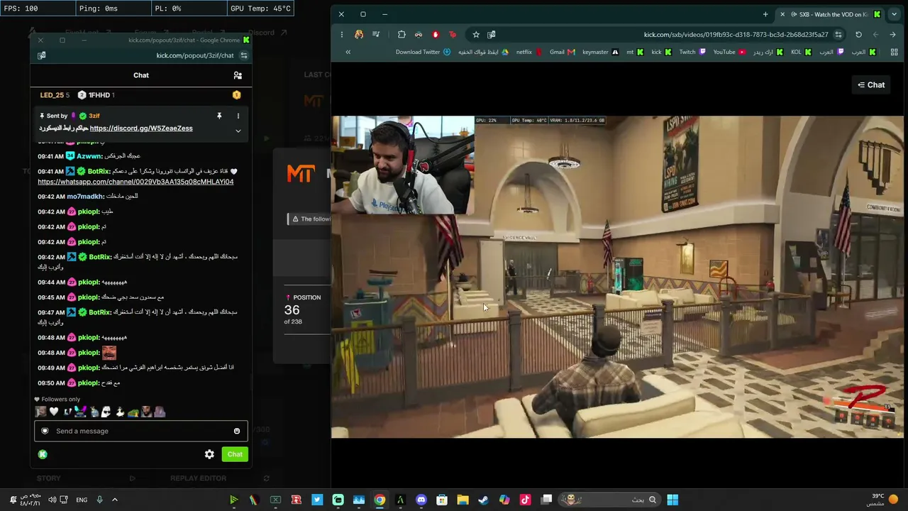This screenshot has height=511, width=908.
Task: Close the SXB Watch the VOD tab
Action: 782,14
